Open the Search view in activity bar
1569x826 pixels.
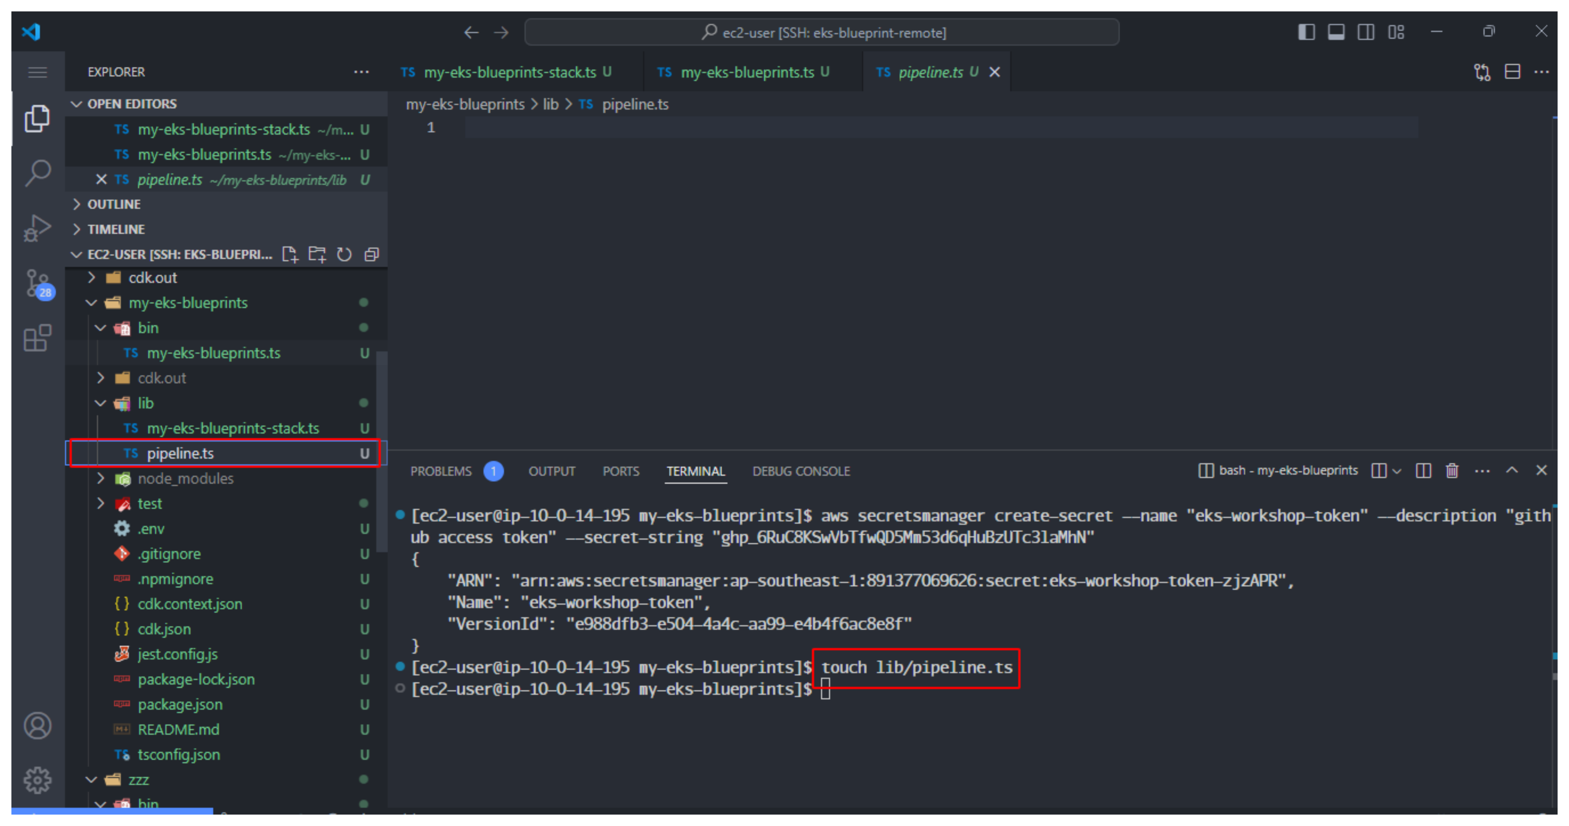tap(37, 173)
